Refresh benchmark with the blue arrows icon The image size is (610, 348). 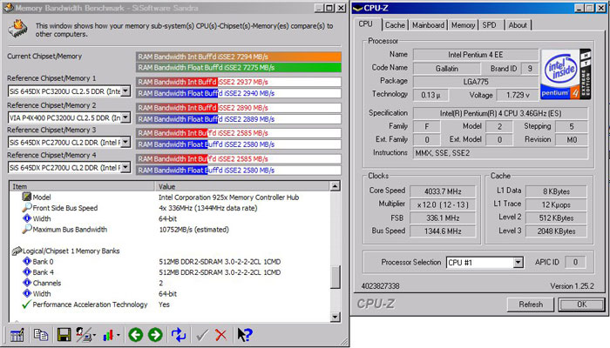click(179, 335)
